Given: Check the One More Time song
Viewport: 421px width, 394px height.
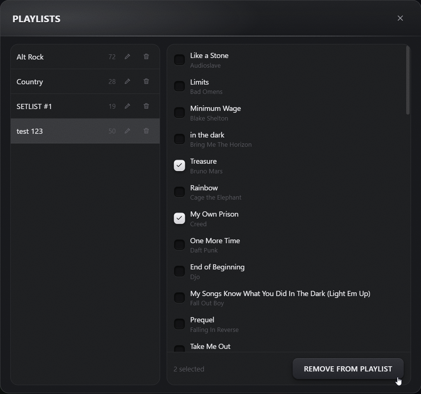Looking at the screenshot, I should (179, 245).
